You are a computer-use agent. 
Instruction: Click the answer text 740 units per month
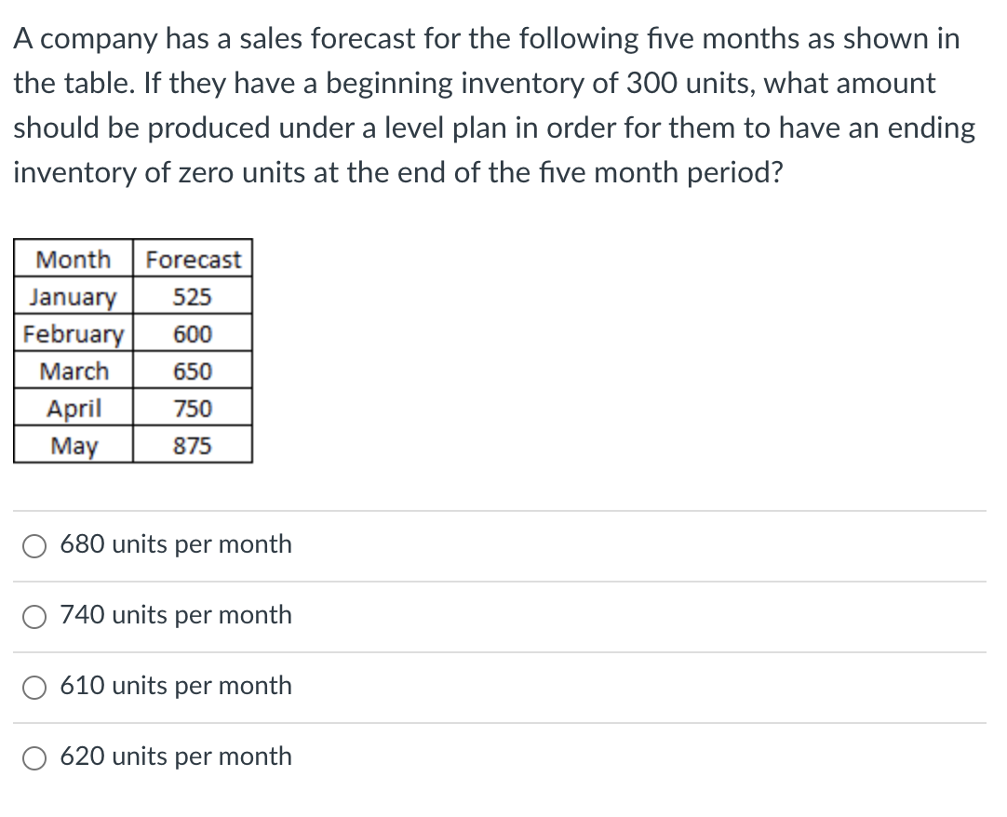(176, 616)
